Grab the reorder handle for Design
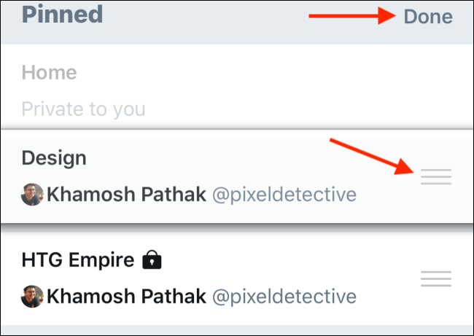This screenshot has width=474, height=336. [x=436, y=176]
